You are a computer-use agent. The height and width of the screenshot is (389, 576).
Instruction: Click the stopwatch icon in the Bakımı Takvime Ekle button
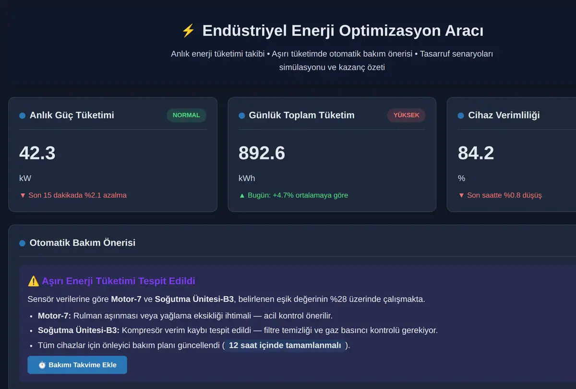[42, 365]
